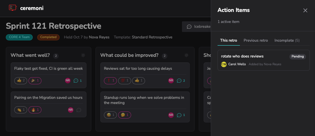This screenshot has height=136, width=315.
Task: Click the Action Items panel heading
Action: tap(234, 10)
